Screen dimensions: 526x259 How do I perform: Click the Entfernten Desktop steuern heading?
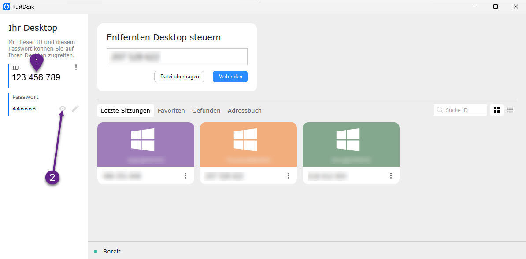click(164, 37)
